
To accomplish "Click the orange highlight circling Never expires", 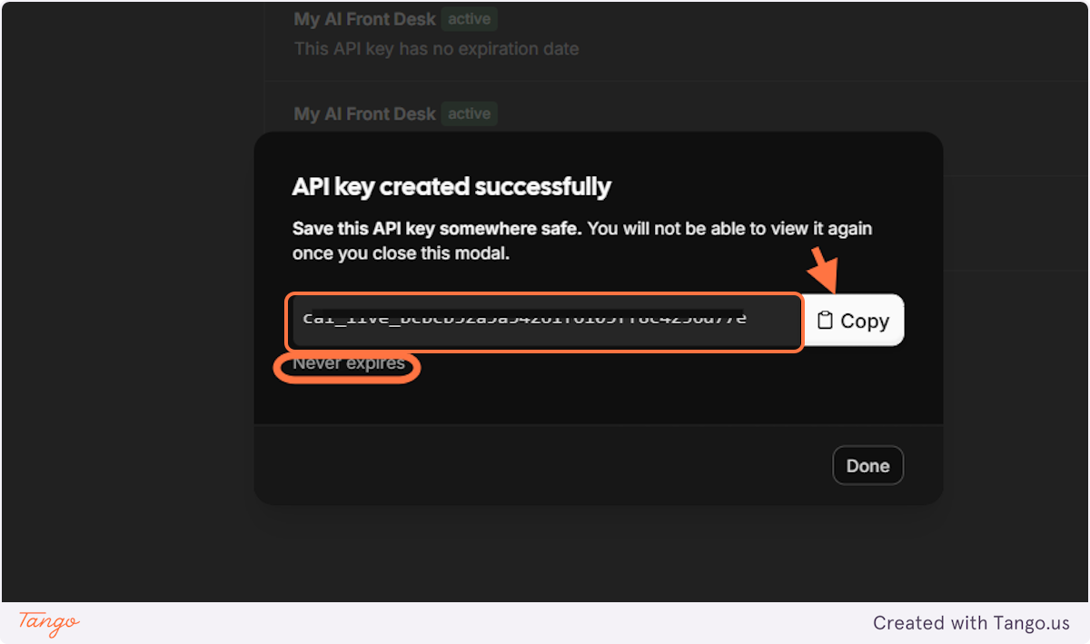I will pyautogui.click(x=347, y=367).
